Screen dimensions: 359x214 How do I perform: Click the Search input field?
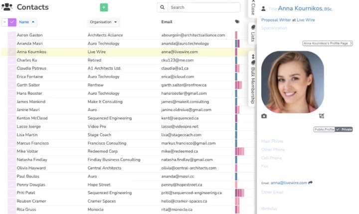point(204,7)
